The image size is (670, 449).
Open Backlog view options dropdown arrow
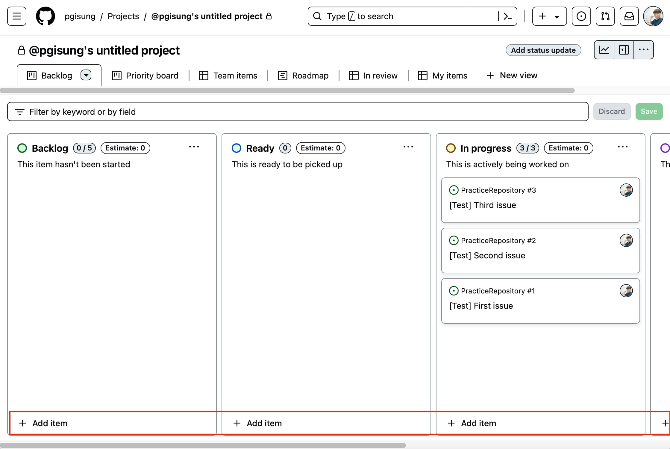tap(86, 75)
